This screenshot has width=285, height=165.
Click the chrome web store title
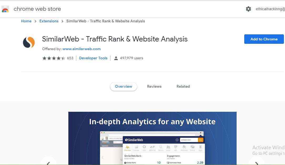click(x=37, y=9)
